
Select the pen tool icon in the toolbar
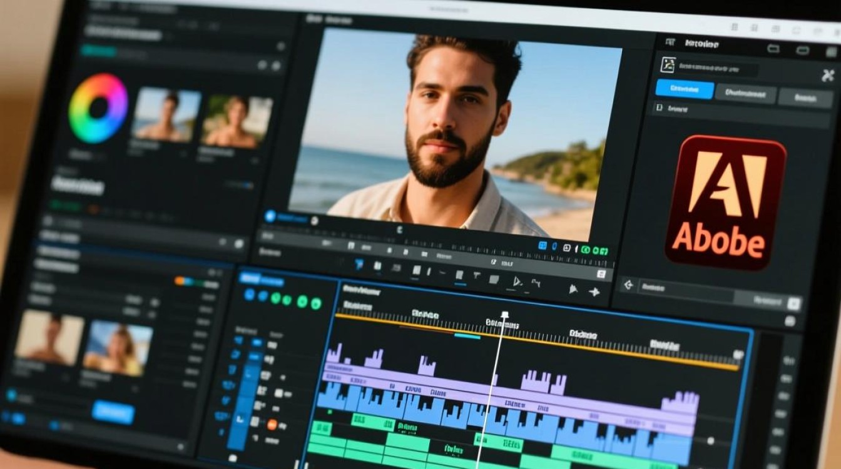(517, 282)
